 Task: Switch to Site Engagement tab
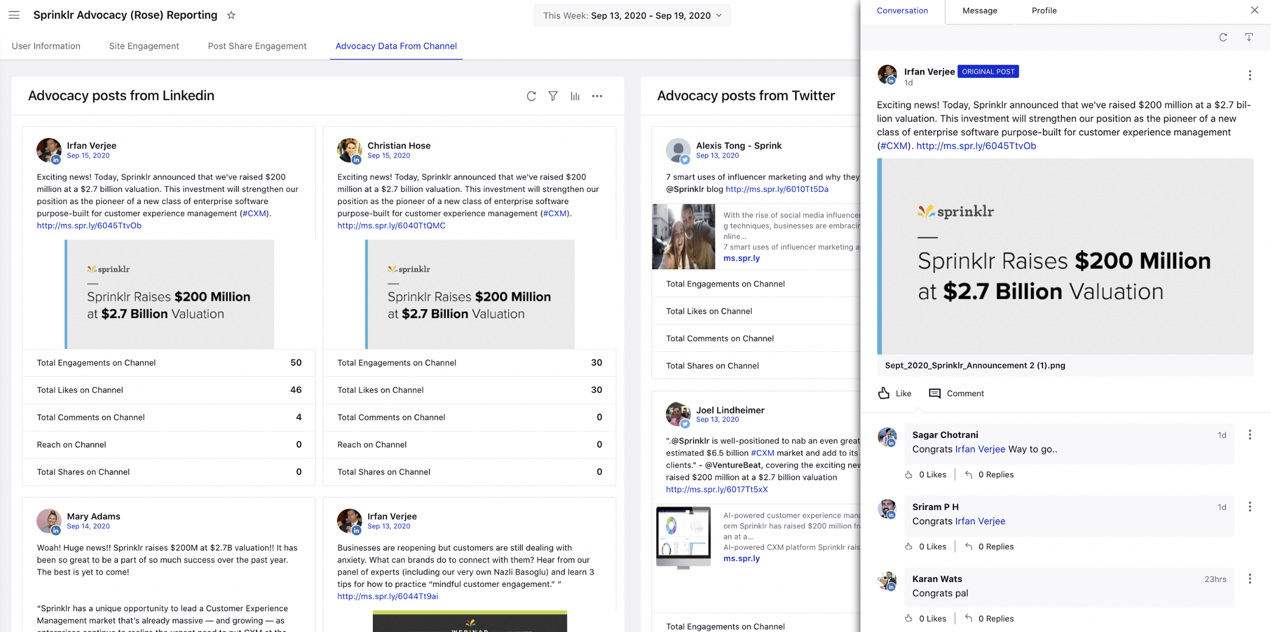point(144,46)
